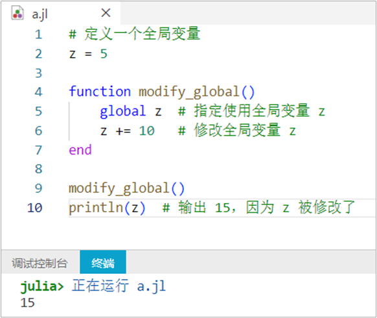Place cursor on the function keyword
The width and height of the screenshot is (377, 318).
point(100,92)
